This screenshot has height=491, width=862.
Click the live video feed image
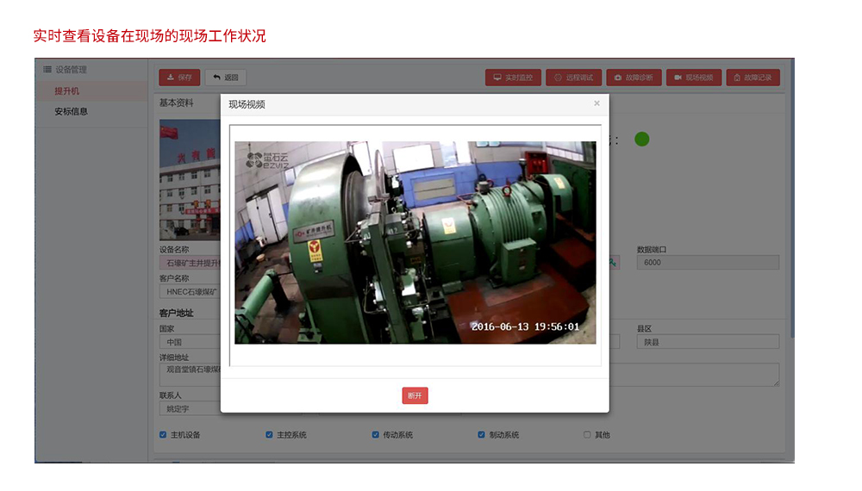point(415,243)
